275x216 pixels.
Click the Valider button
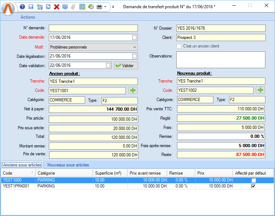(126, 66)
